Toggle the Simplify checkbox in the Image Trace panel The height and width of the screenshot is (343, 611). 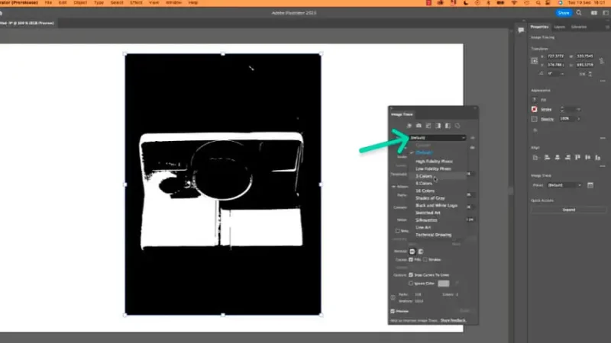click(x=397, y=231)
